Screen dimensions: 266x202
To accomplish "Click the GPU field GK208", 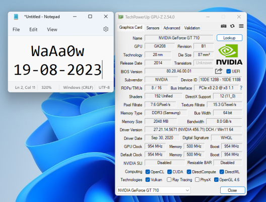I will coord(160,46).
